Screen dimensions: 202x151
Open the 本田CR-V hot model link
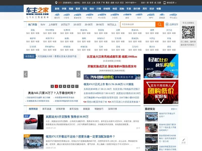[50, 39]
